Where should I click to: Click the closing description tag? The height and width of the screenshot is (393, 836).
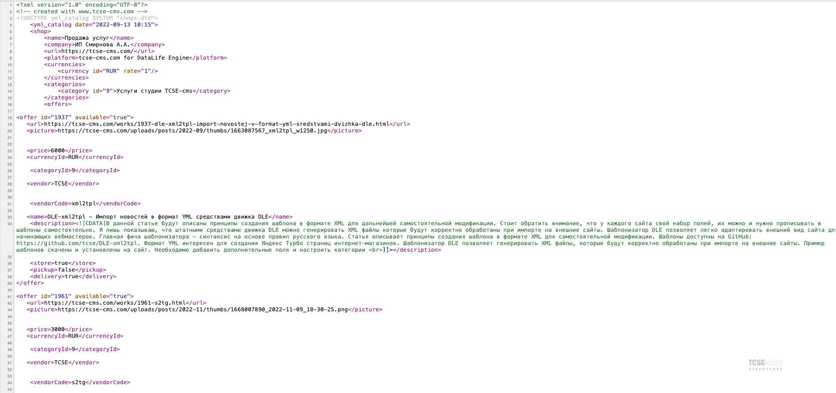tap(417, 250)
